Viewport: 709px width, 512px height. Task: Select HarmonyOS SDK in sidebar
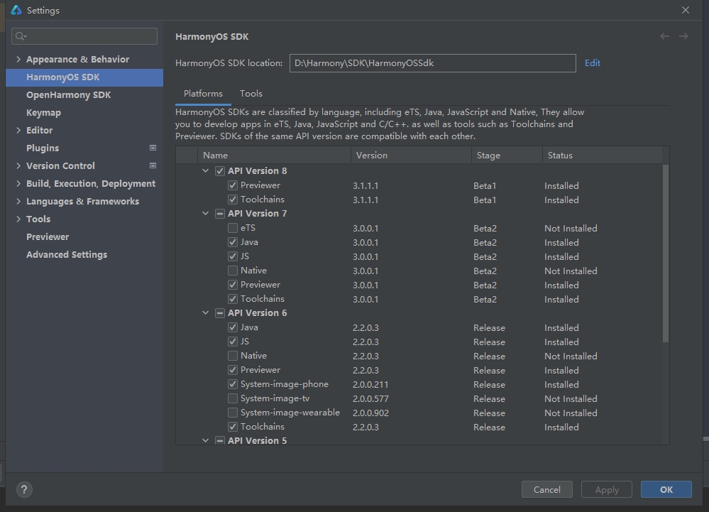click(84, 77)
